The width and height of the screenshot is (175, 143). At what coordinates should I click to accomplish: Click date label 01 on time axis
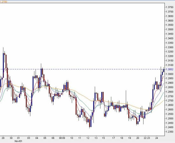18,138
